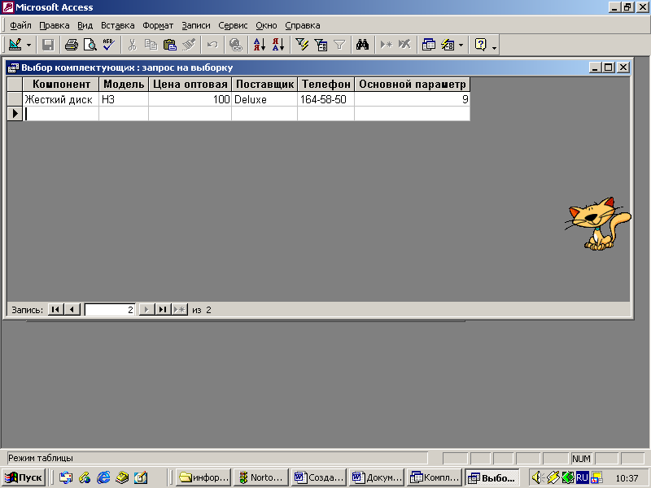Image resolution: width=651 pixels, height=488 pixels.
Task: Click the Find binoculars icon
Action: click(x=362, y=45)
